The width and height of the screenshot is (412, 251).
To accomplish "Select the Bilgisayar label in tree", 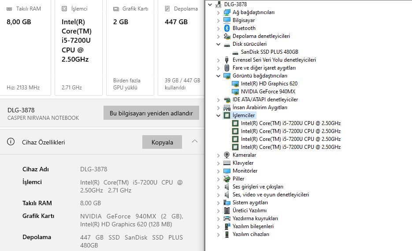I will pyautogui.click(x=244, y=20).
